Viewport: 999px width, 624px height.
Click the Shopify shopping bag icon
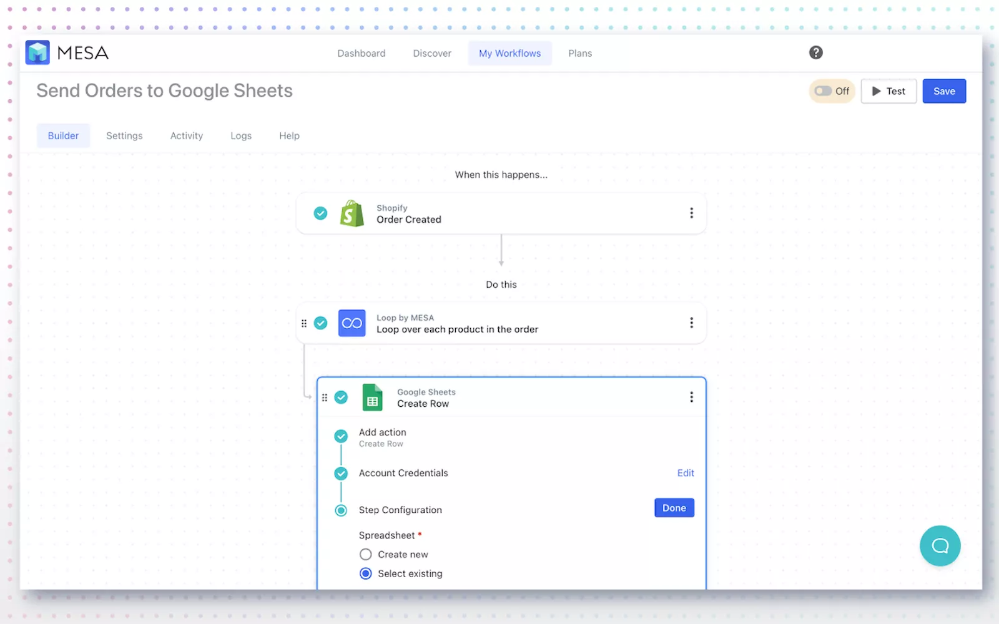click(x=352, y=213)
